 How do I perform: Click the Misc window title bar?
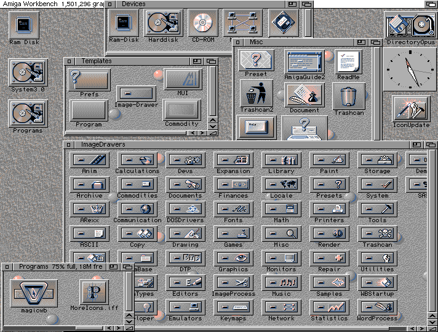point(298,42)
